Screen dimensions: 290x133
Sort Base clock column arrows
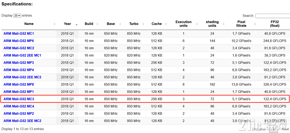tap(120, 24)
